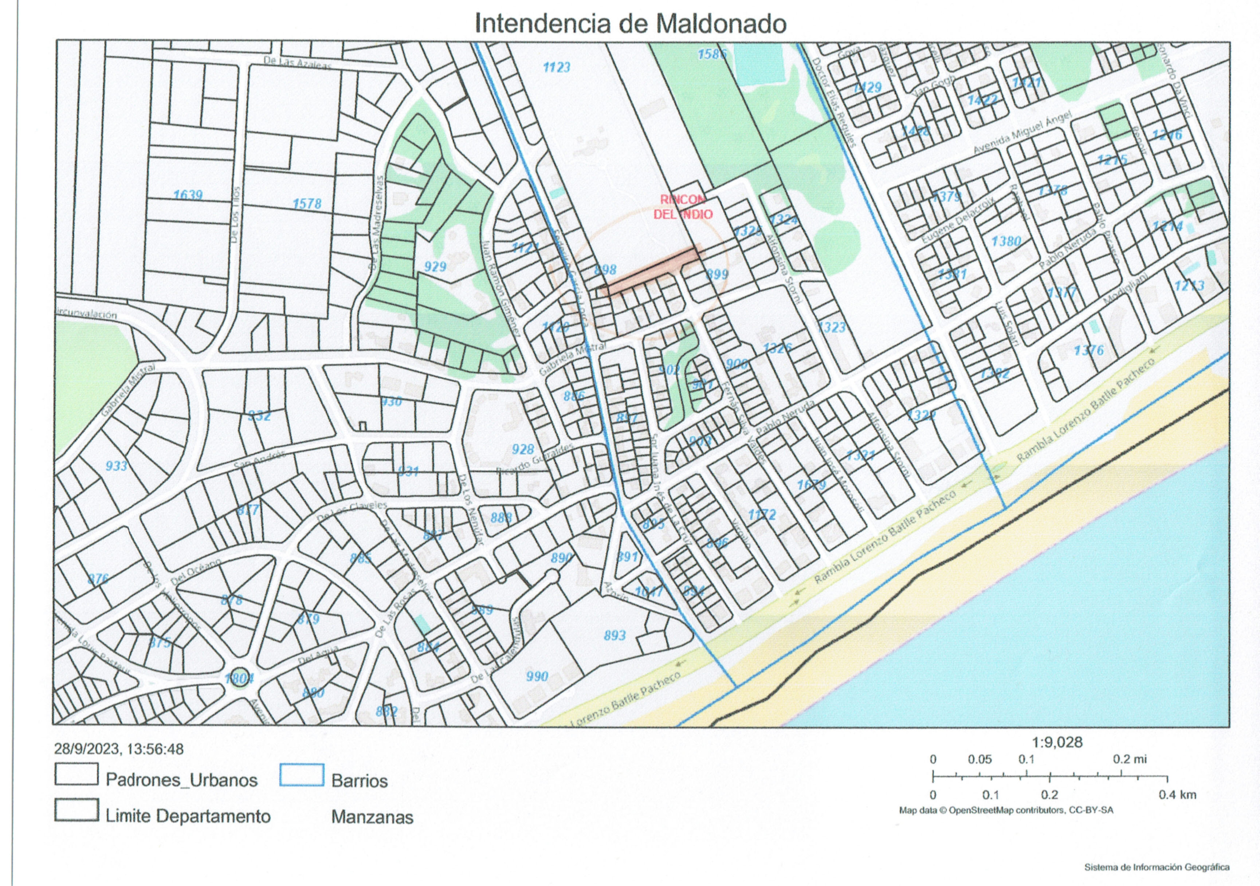
Task: Click the Limite Departamento legend swatch
Action: 76,810
